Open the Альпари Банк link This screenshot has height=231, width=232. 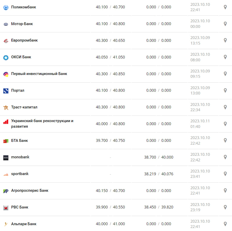coord(24,224)
